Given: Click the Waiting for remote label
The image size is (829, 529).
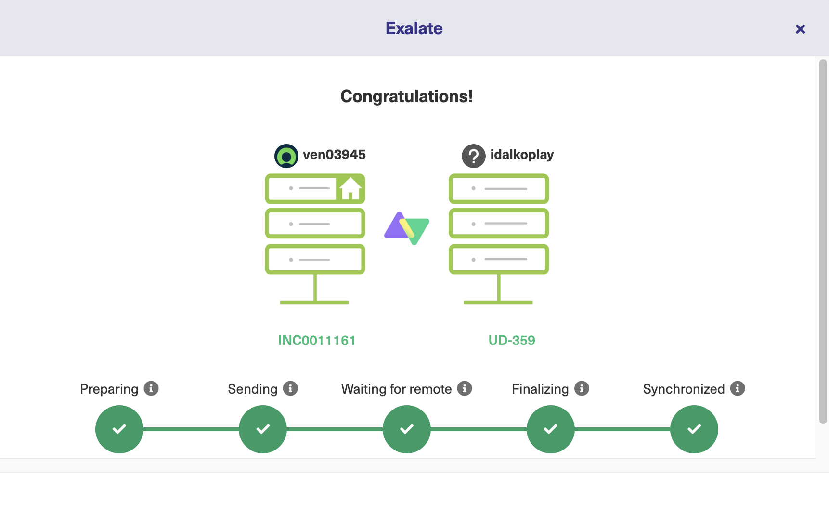Looking at the screenshot, I should click(x=397, y=389).
